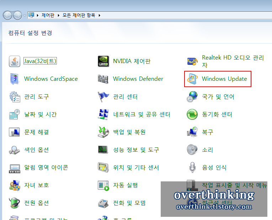Click the 모든 제어판 항목 breadcrumb

click(79, 15)
